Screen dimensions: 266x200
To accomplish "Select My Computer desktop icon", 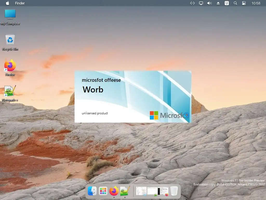I will tap(10, 17).
